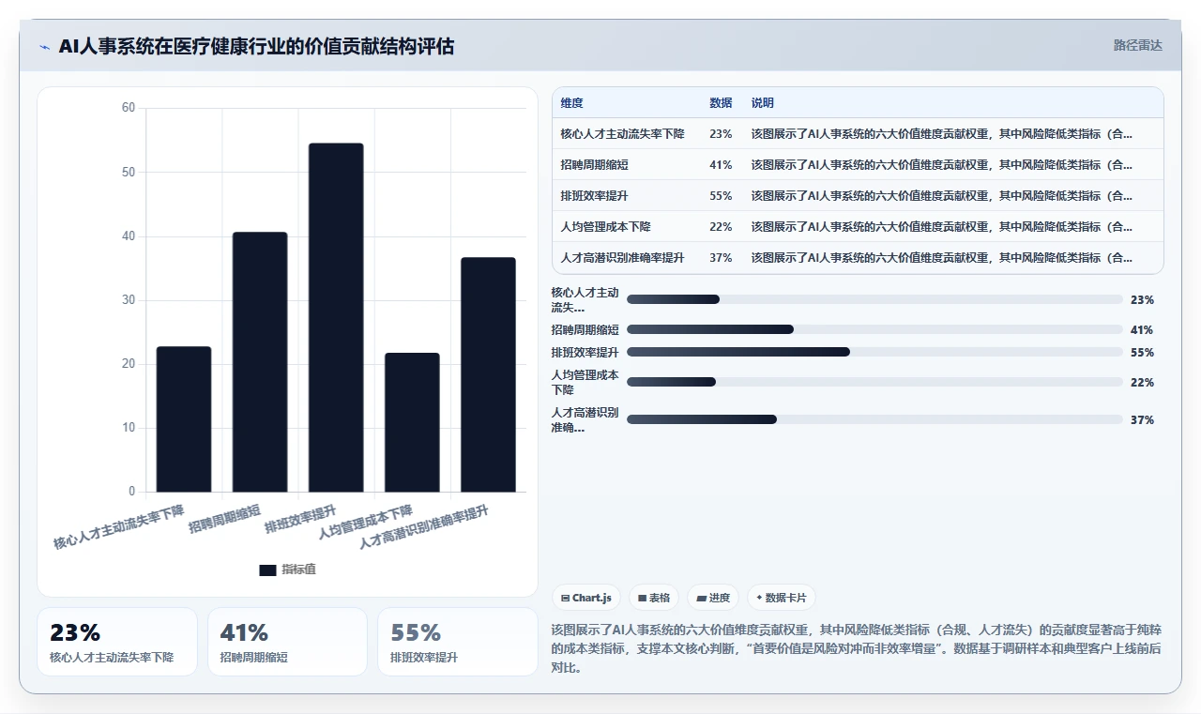Toggle the 指标值 legend entry in the chart

pyautogui.click(x=287, y=570)
